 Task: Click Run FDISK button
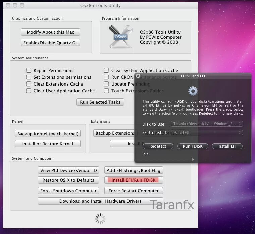(x=193, y=146)
